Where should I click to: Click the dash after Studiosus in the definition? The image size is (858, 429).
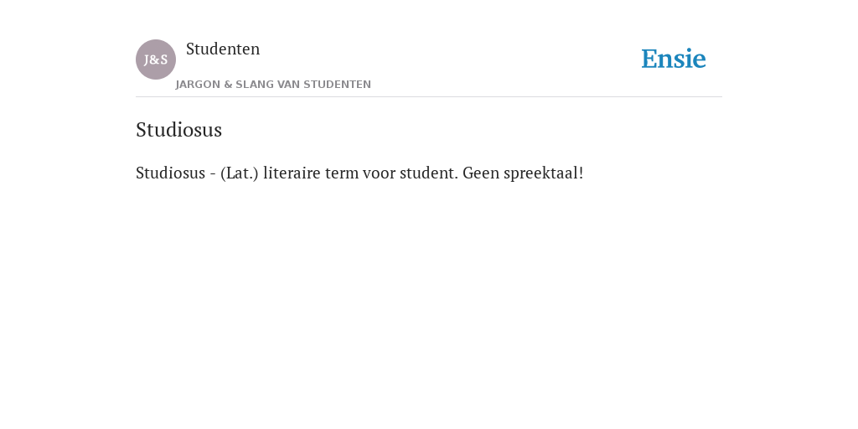[213, 174]
